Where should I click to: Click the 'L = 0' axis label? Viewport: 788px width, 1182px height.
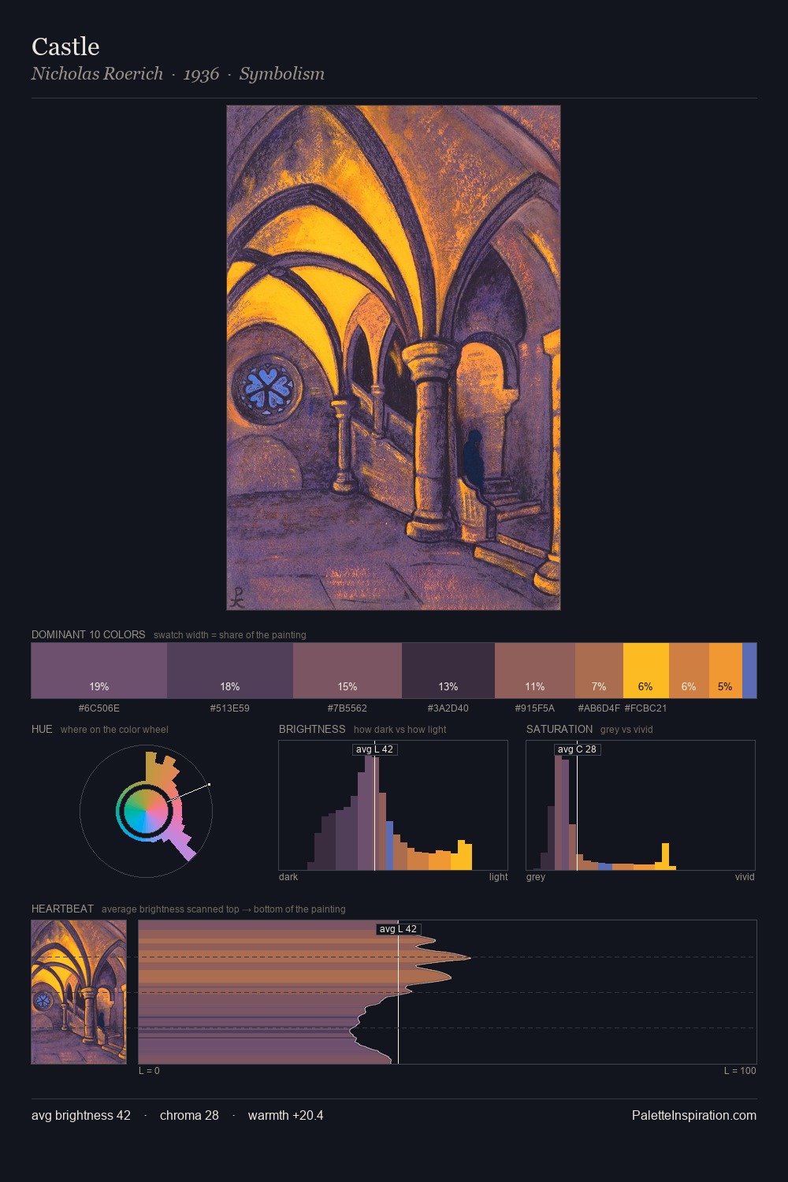[x=149, y=1071]
